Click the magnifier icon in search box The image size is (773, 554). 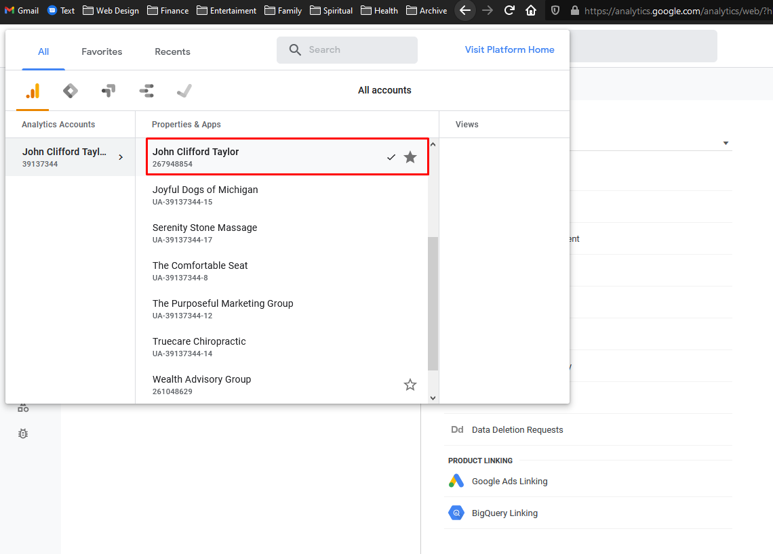point(295,49)
